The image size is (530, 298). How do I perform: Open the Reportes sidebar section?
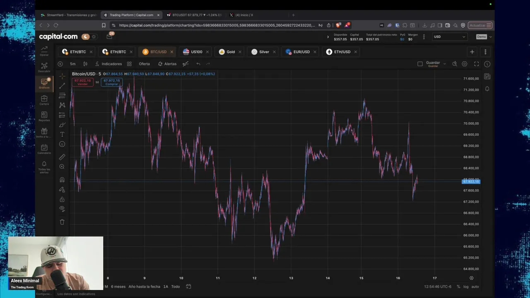pyautogui.click(x=44, y=116)
